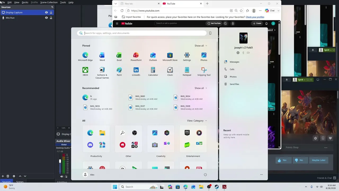Screen dimensions: 339x191
Task: Start PowerPoint from pinned apps
Action: (136, 57)
